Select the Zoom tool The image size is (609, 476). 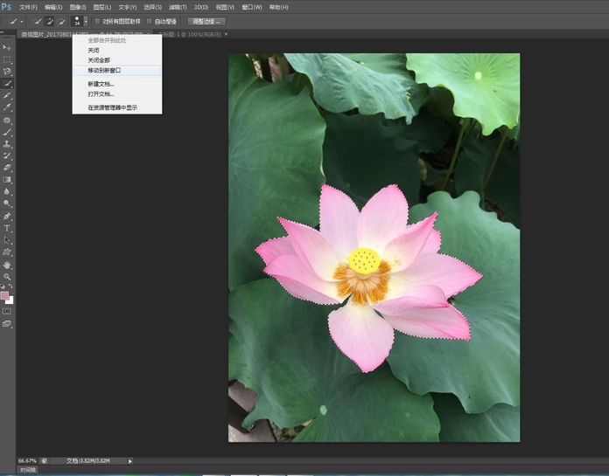[7, 277]
